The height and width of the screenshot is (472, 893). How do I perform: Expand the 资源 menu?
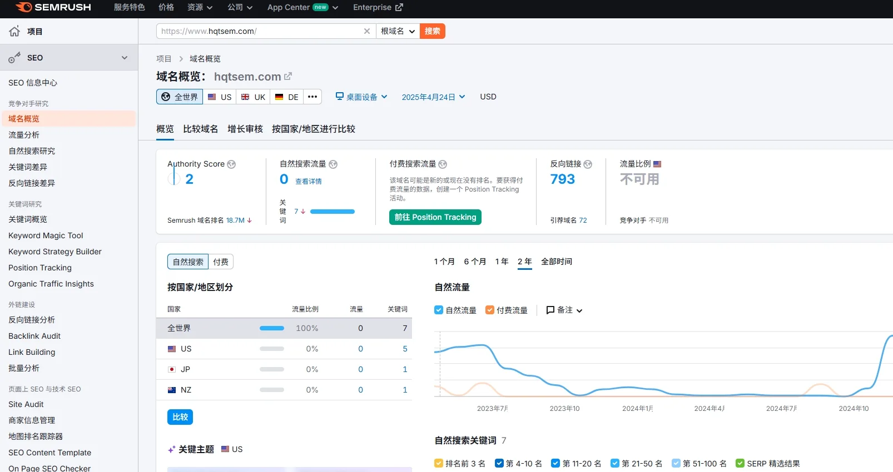(200, 7)
